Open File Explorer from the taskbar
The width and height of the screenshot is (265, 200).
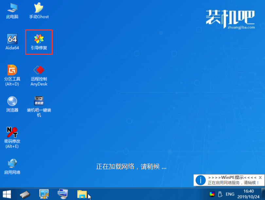(x=82, y=195)
